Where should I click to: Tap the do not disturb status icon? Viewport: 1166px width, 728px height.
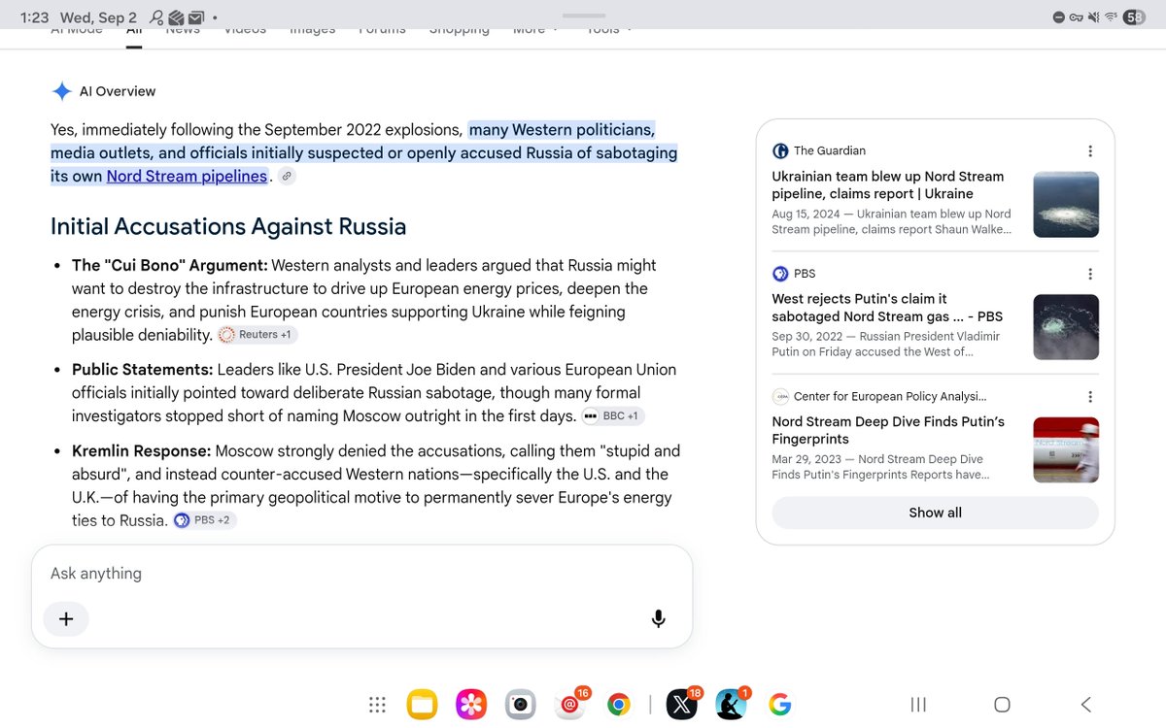click(1059, 17)
